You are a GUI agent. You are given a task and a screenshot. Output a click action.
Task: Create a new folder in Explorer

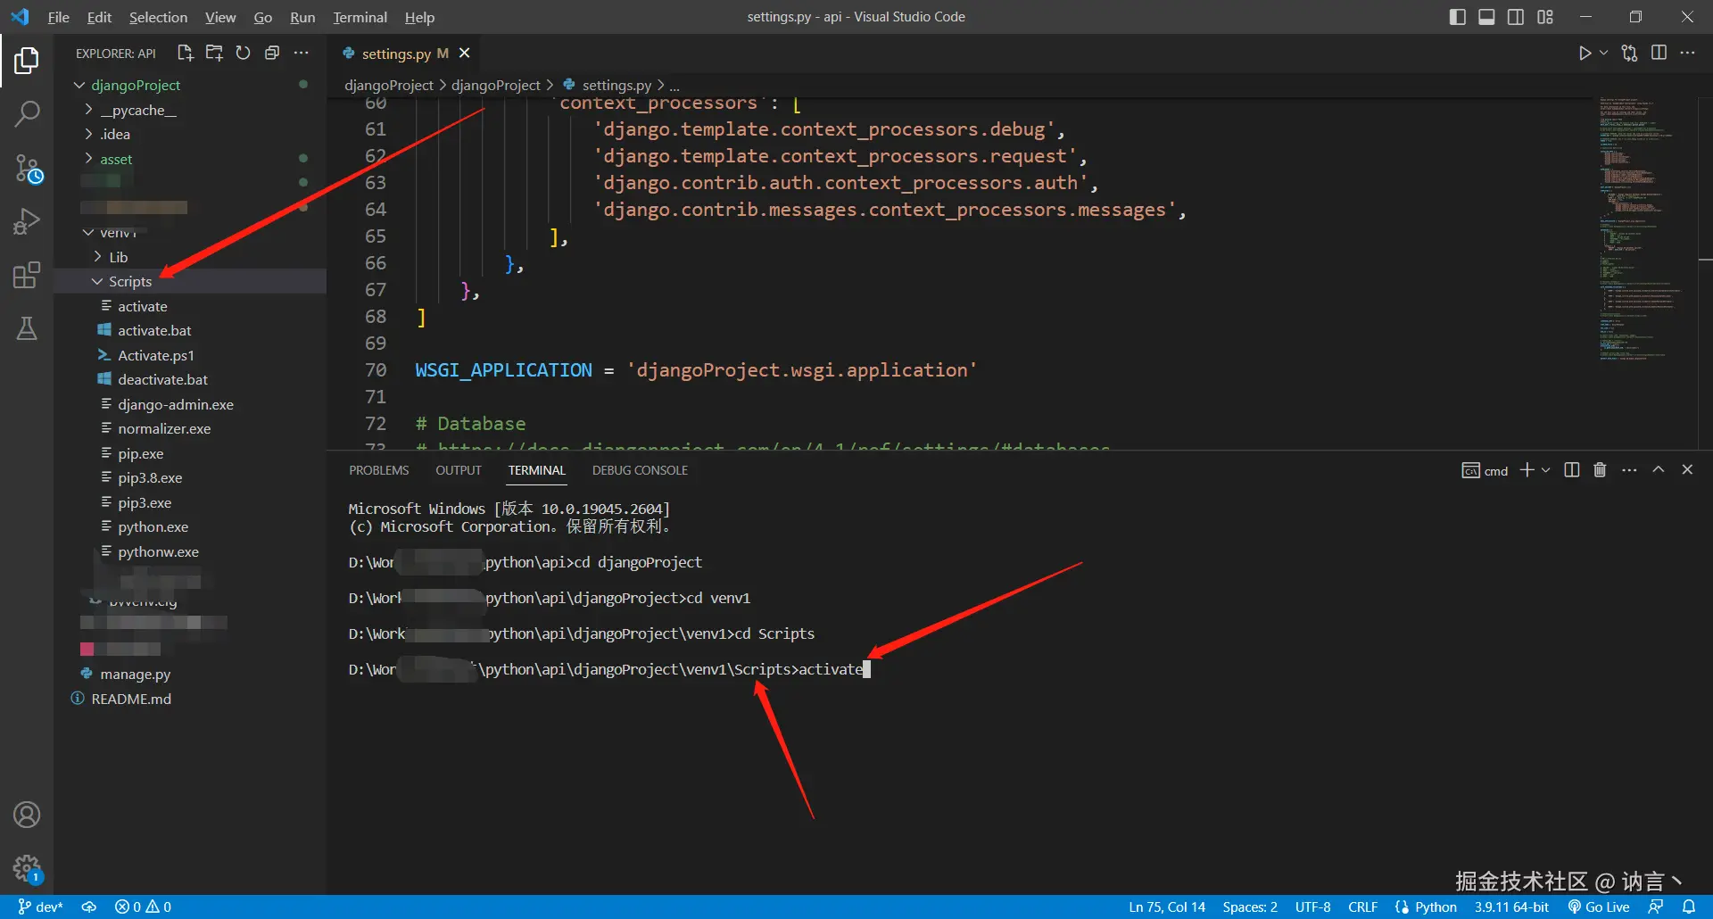coord(214,53)
